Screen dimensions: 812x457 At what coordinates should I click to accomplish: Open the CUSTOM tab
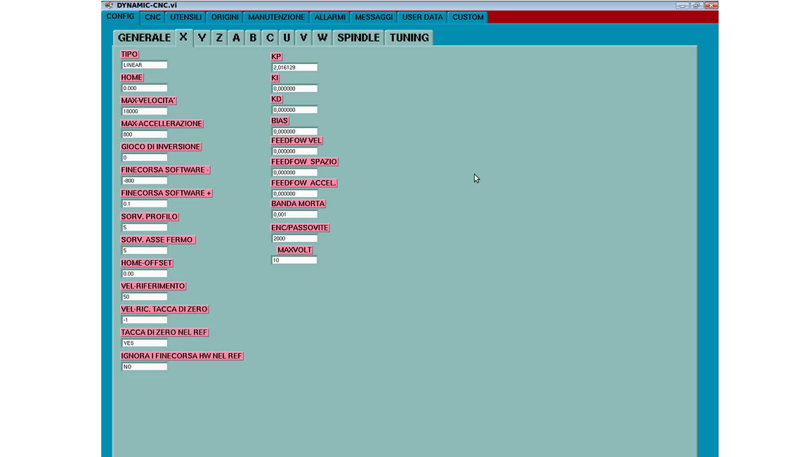(x=468, y=17)
